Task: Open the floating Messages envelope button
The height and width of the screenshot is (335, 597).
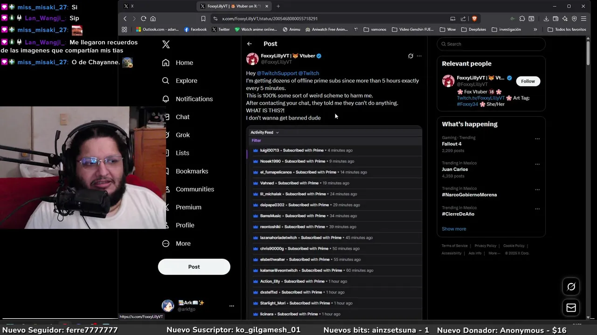Action: [571, 308]
